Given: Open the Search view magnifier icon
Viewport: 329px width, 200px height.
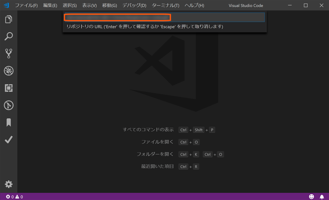Looking at the screenshot, I should click(9, 36).
